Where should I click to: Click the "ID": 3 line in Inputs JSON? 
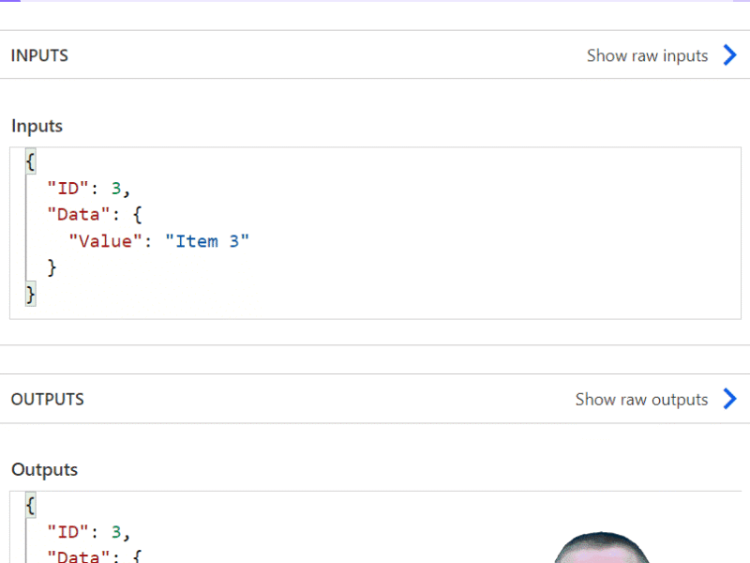(88, 189)
